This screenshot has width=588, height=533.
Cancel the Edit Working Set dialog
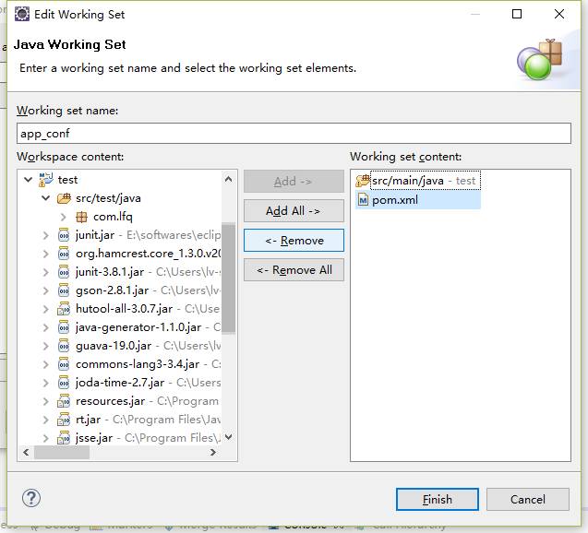click(528, 499)
